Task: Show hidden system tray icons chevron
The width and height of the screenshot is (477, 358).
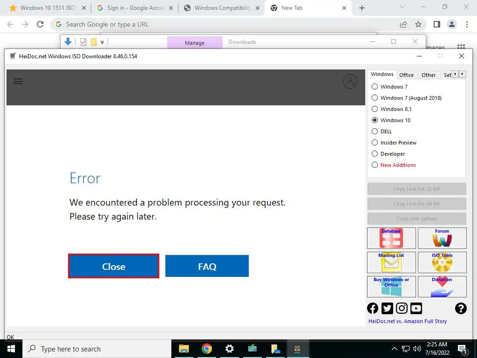Action: [x=394, y=349]
